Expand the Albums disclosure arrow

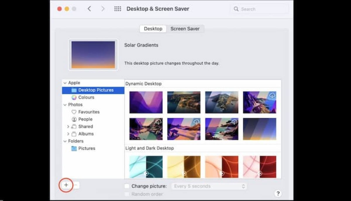coord(68,134)
